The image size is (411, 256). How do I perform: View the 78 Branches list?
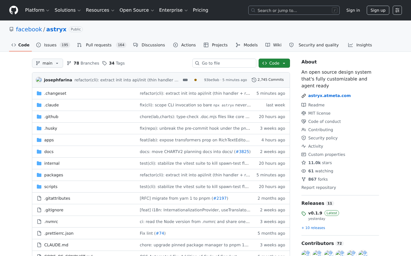click(83, 63)
